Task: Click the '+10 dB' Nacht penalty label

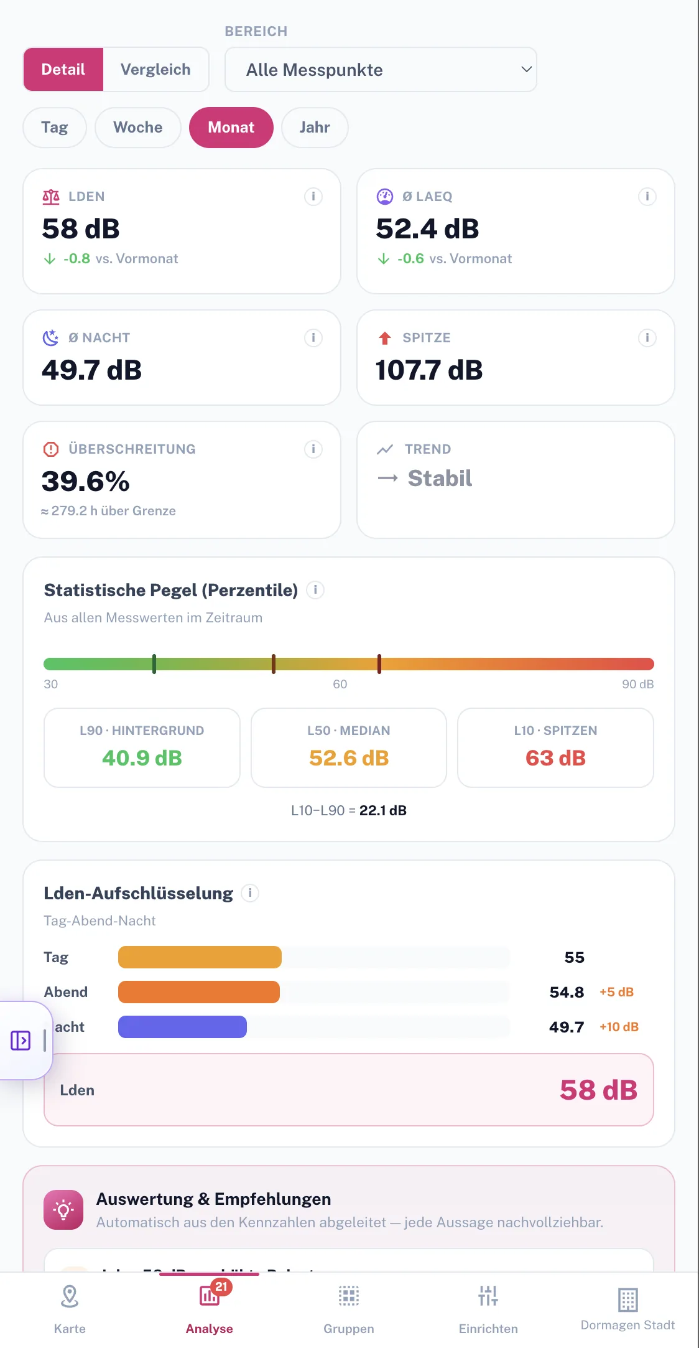Action: pyautogui.click(x=619, y=1027)
